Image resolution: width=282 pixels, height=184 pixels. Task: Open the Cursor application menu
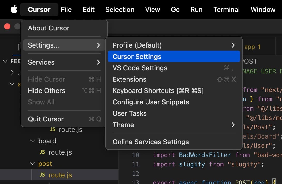pos(39,10)
